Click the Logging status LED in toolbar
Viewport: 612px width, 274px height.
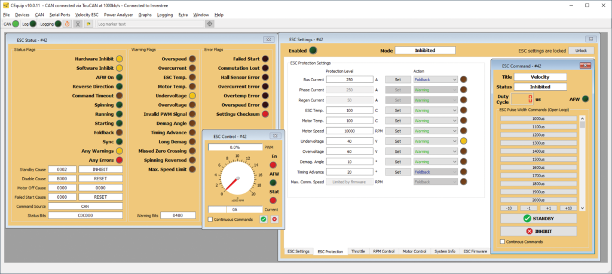(x=58, y=24)
